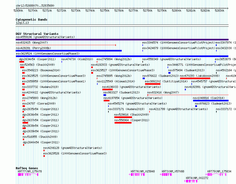Click esv3629525 1000GenomesConsortiumPhase3 label
The height and width of the screenshot is (184, 236).
point(54,76)
